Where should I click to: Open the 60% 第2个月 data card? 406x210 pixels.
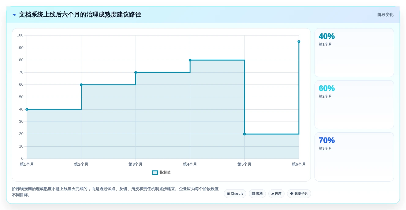pos(354,105)
